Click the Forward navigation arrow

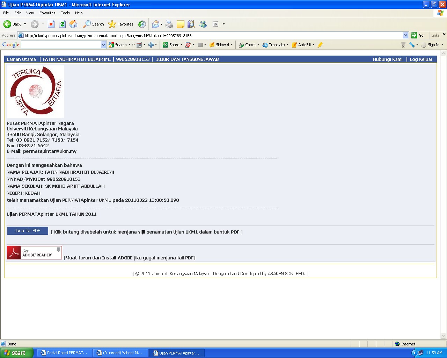click(x=34, y=24)
